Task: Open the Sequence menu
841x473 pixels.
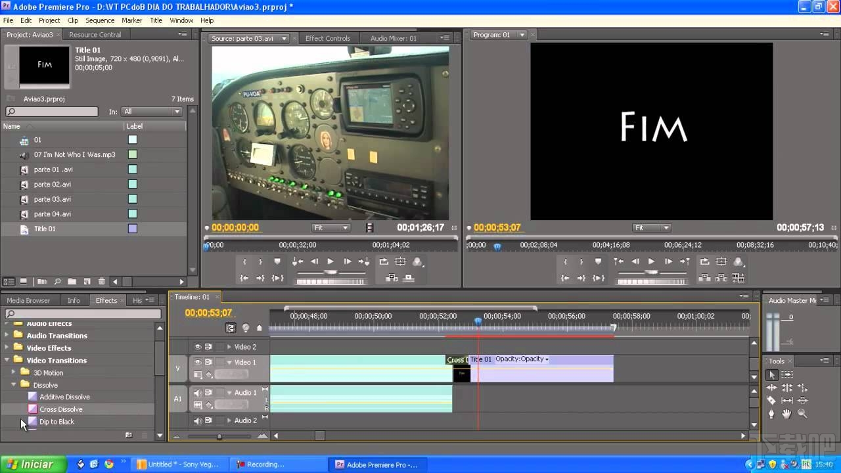Action: [100, 20]
